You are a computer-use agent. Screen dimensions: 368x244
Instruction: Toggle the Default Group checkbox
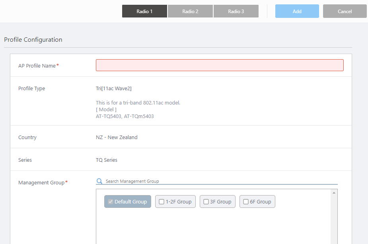(111, 202)
